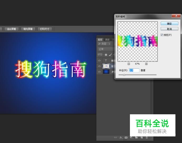Image resolution: width=182 pixels, height=143 pixels.
Task: Hide the text layer via eye icon
Action: (99, 61)
